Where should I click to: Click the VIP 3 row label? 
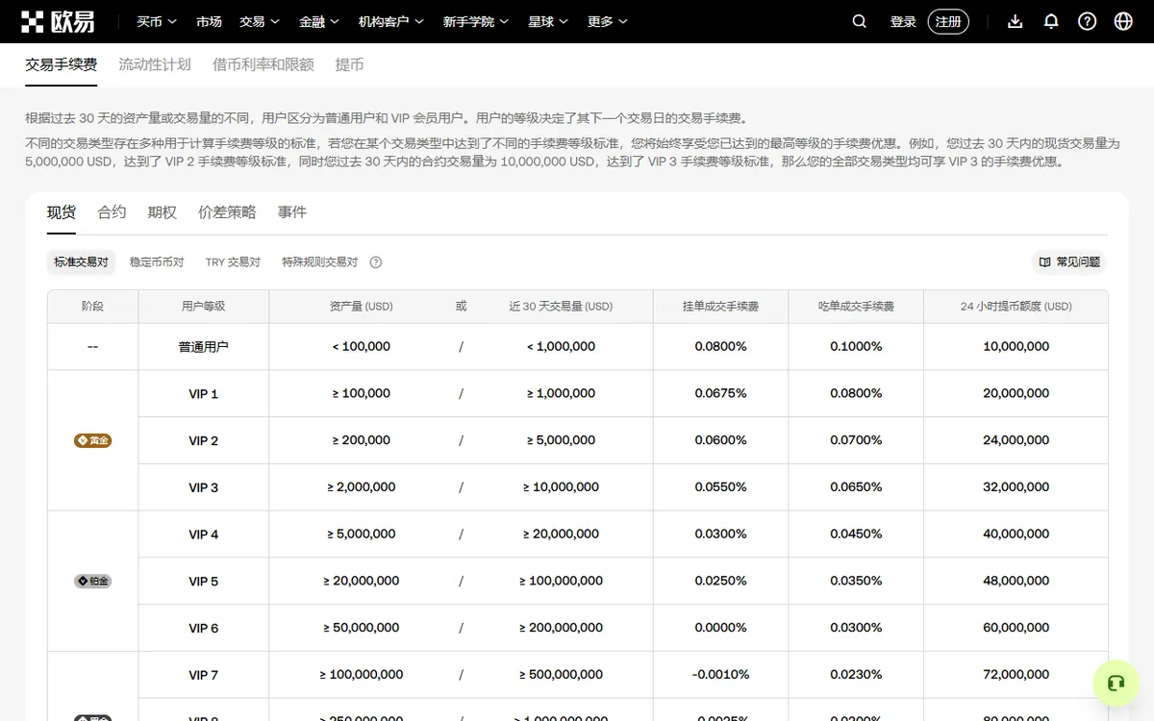[x=204, y=488]
